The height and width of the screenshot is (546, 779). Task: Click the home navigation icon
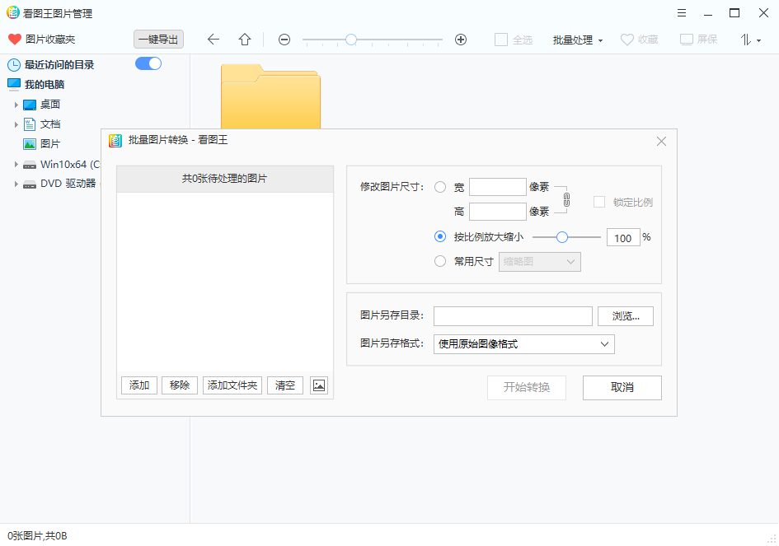tap(244, 39)
